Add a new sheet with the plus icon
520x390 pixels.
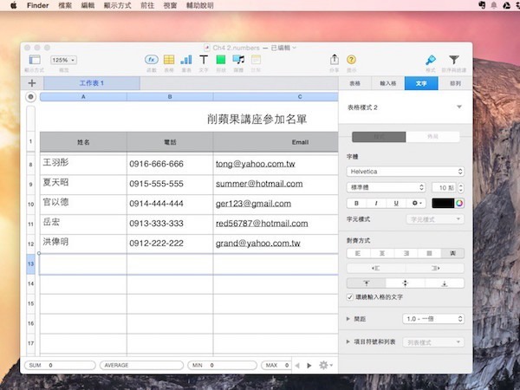point(32,83)
